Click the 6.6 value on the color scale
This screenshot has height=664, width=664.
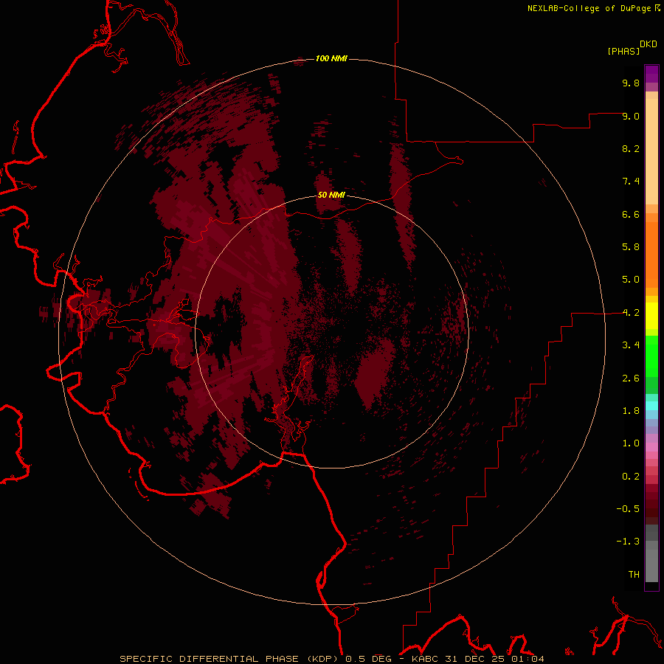point(631,214)
